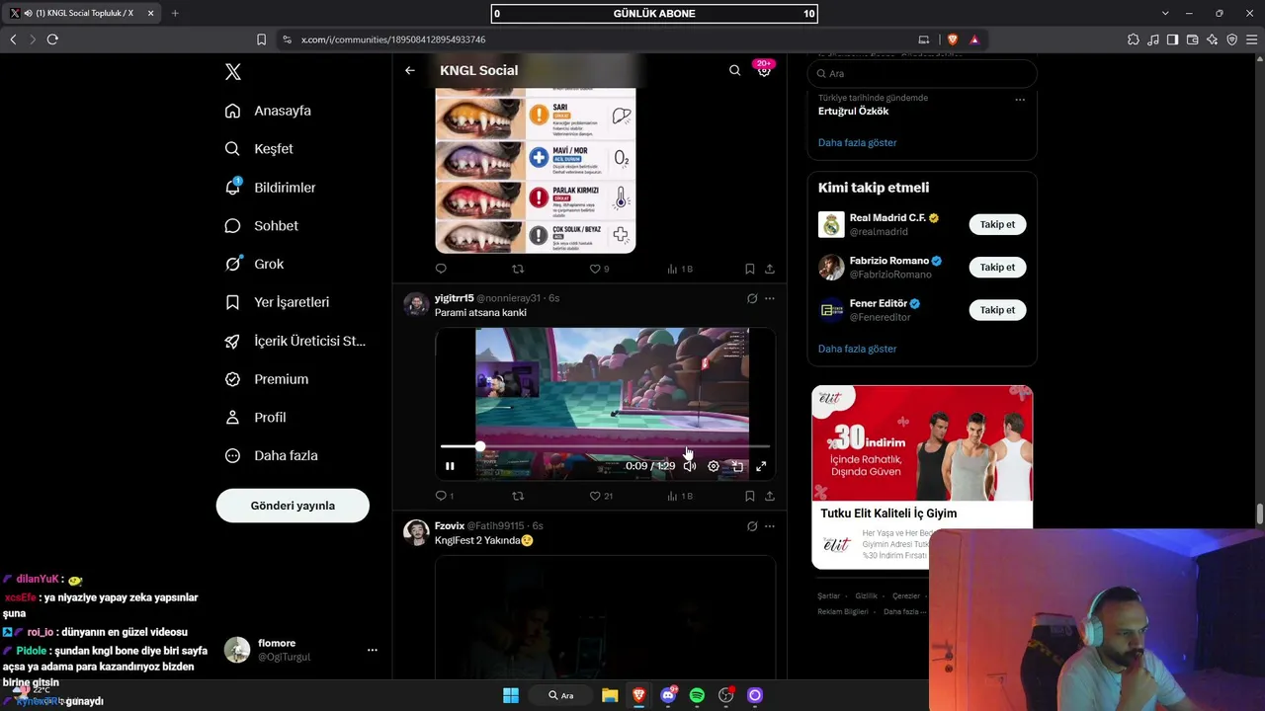Open account menu dots beside flomore

(x=373, y=650)
